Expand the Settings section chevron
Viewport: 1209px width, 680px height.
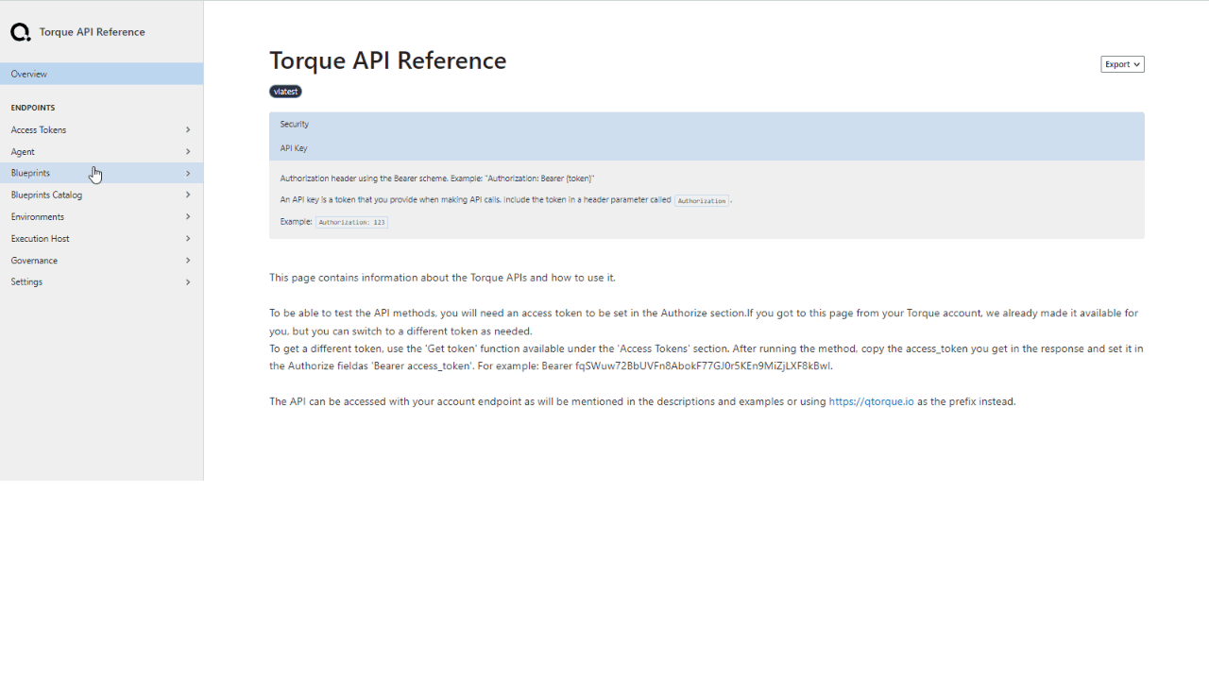coord(188,281)
